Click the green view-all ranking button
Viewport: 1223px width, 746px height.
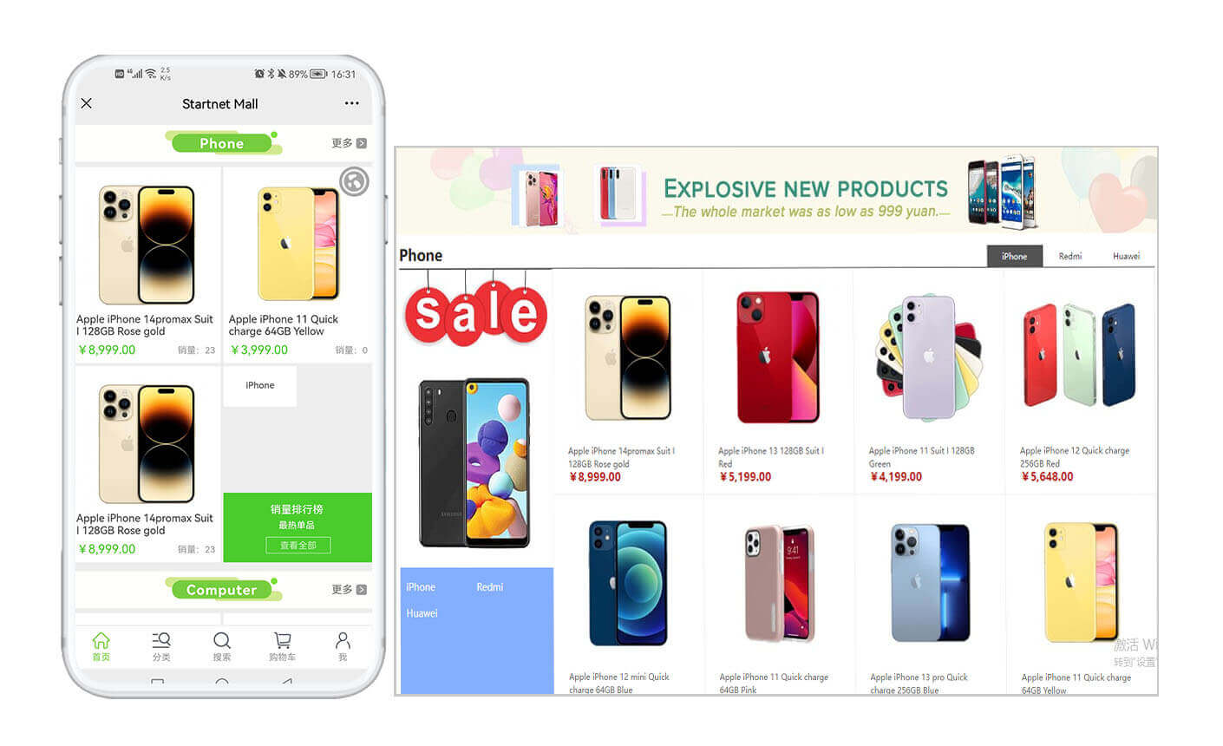pyautogui.click(x=298, y=546)
